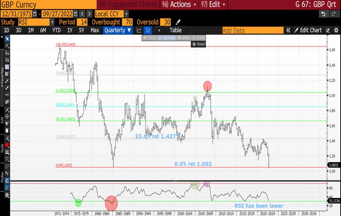The image size is (341, 216).
Task: Expand chart type options arrow
Action: (x=159, y=30)
